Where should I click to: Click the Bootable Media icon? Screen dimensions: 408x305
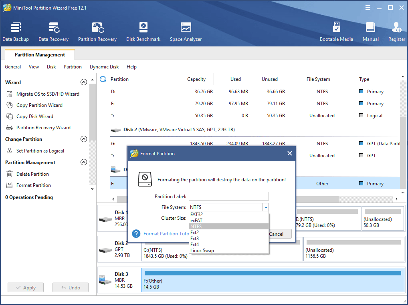pyautogui.click(x=336, y=32)
